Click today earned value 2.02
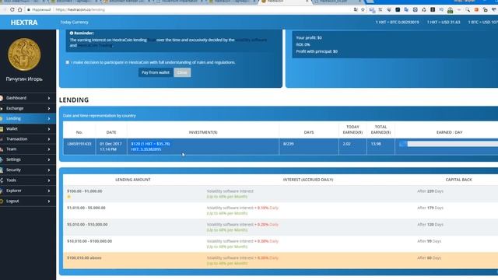The height and width of the screenshot is (280, 498). [x=346, y=144]
